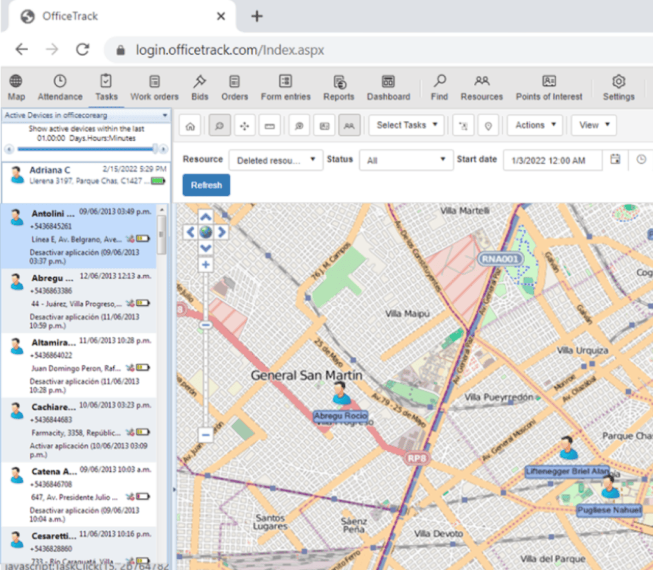Click the map home toolbar icon

(190, 126)
